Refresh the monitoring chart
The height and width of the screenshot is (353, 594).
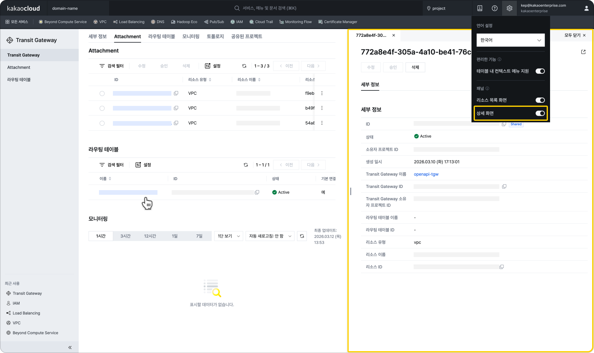pyautogui.click(x=302, y=236)
